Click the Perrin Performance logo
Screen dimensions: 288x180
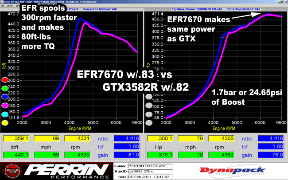(66, 171)
